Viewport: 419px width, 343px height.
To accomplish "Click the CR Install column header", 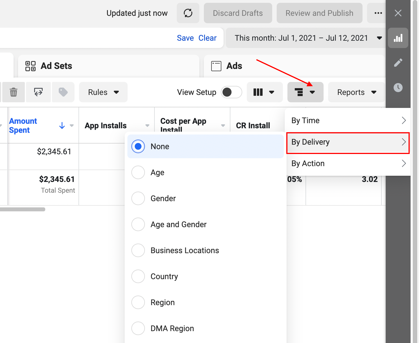I will tap(253, 125).
